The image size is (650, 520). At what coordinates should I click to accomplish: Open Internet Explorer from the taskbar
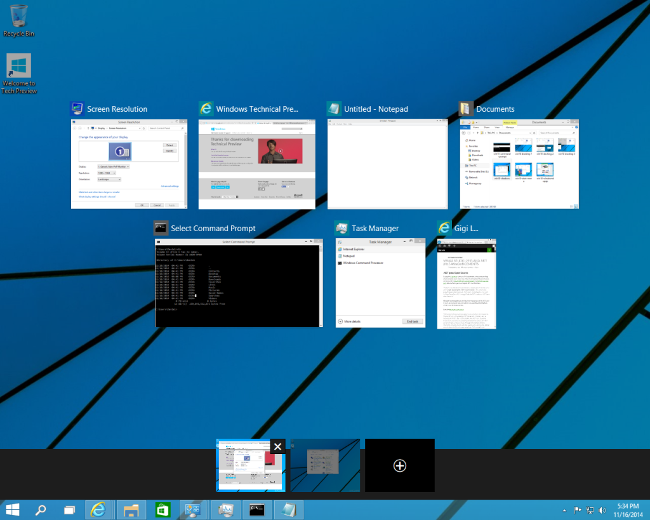[98, 510]
